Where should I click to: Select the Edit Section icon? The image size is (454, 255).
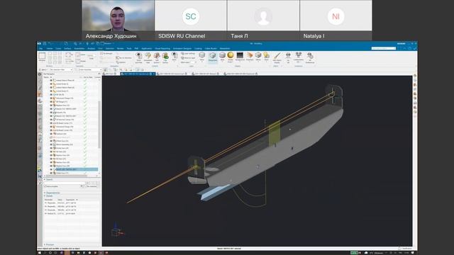(157, 57)
